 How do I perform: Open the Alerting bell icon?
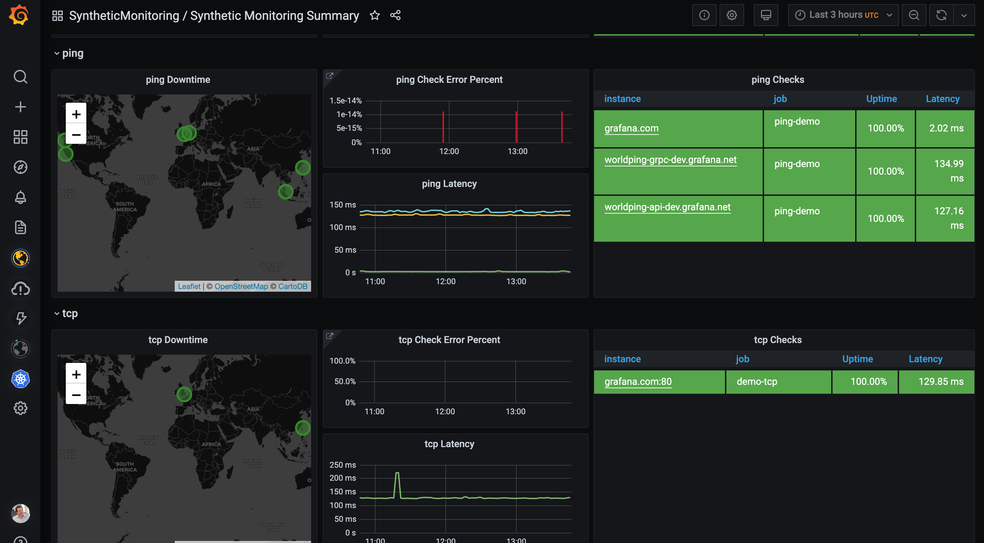coord(20,197)
